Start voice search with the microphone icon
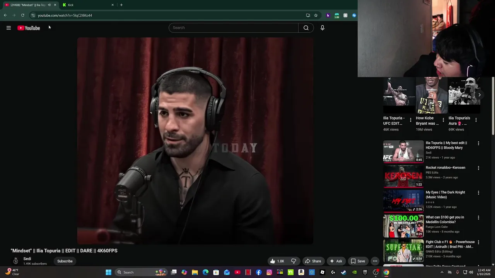This screenshot has width=495, height=278. [x=322, y=28]
